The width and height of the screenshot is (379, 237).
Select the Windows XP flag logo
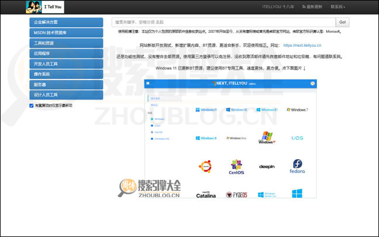(267, 138)
